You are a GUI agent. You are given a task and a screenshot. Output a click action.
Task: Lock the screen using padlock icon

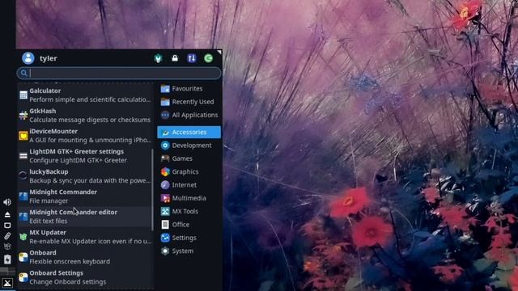(175, 58)
